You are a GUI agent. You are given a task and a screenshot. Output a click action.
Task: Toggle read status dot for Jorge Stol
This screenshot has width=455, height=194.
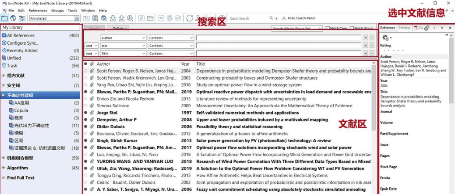pyautogui.click(x=86, y=113)
